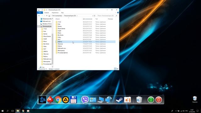This screenshot has width=201, height=113.
Task: Sort by the Имя column header
Action: 58,19
